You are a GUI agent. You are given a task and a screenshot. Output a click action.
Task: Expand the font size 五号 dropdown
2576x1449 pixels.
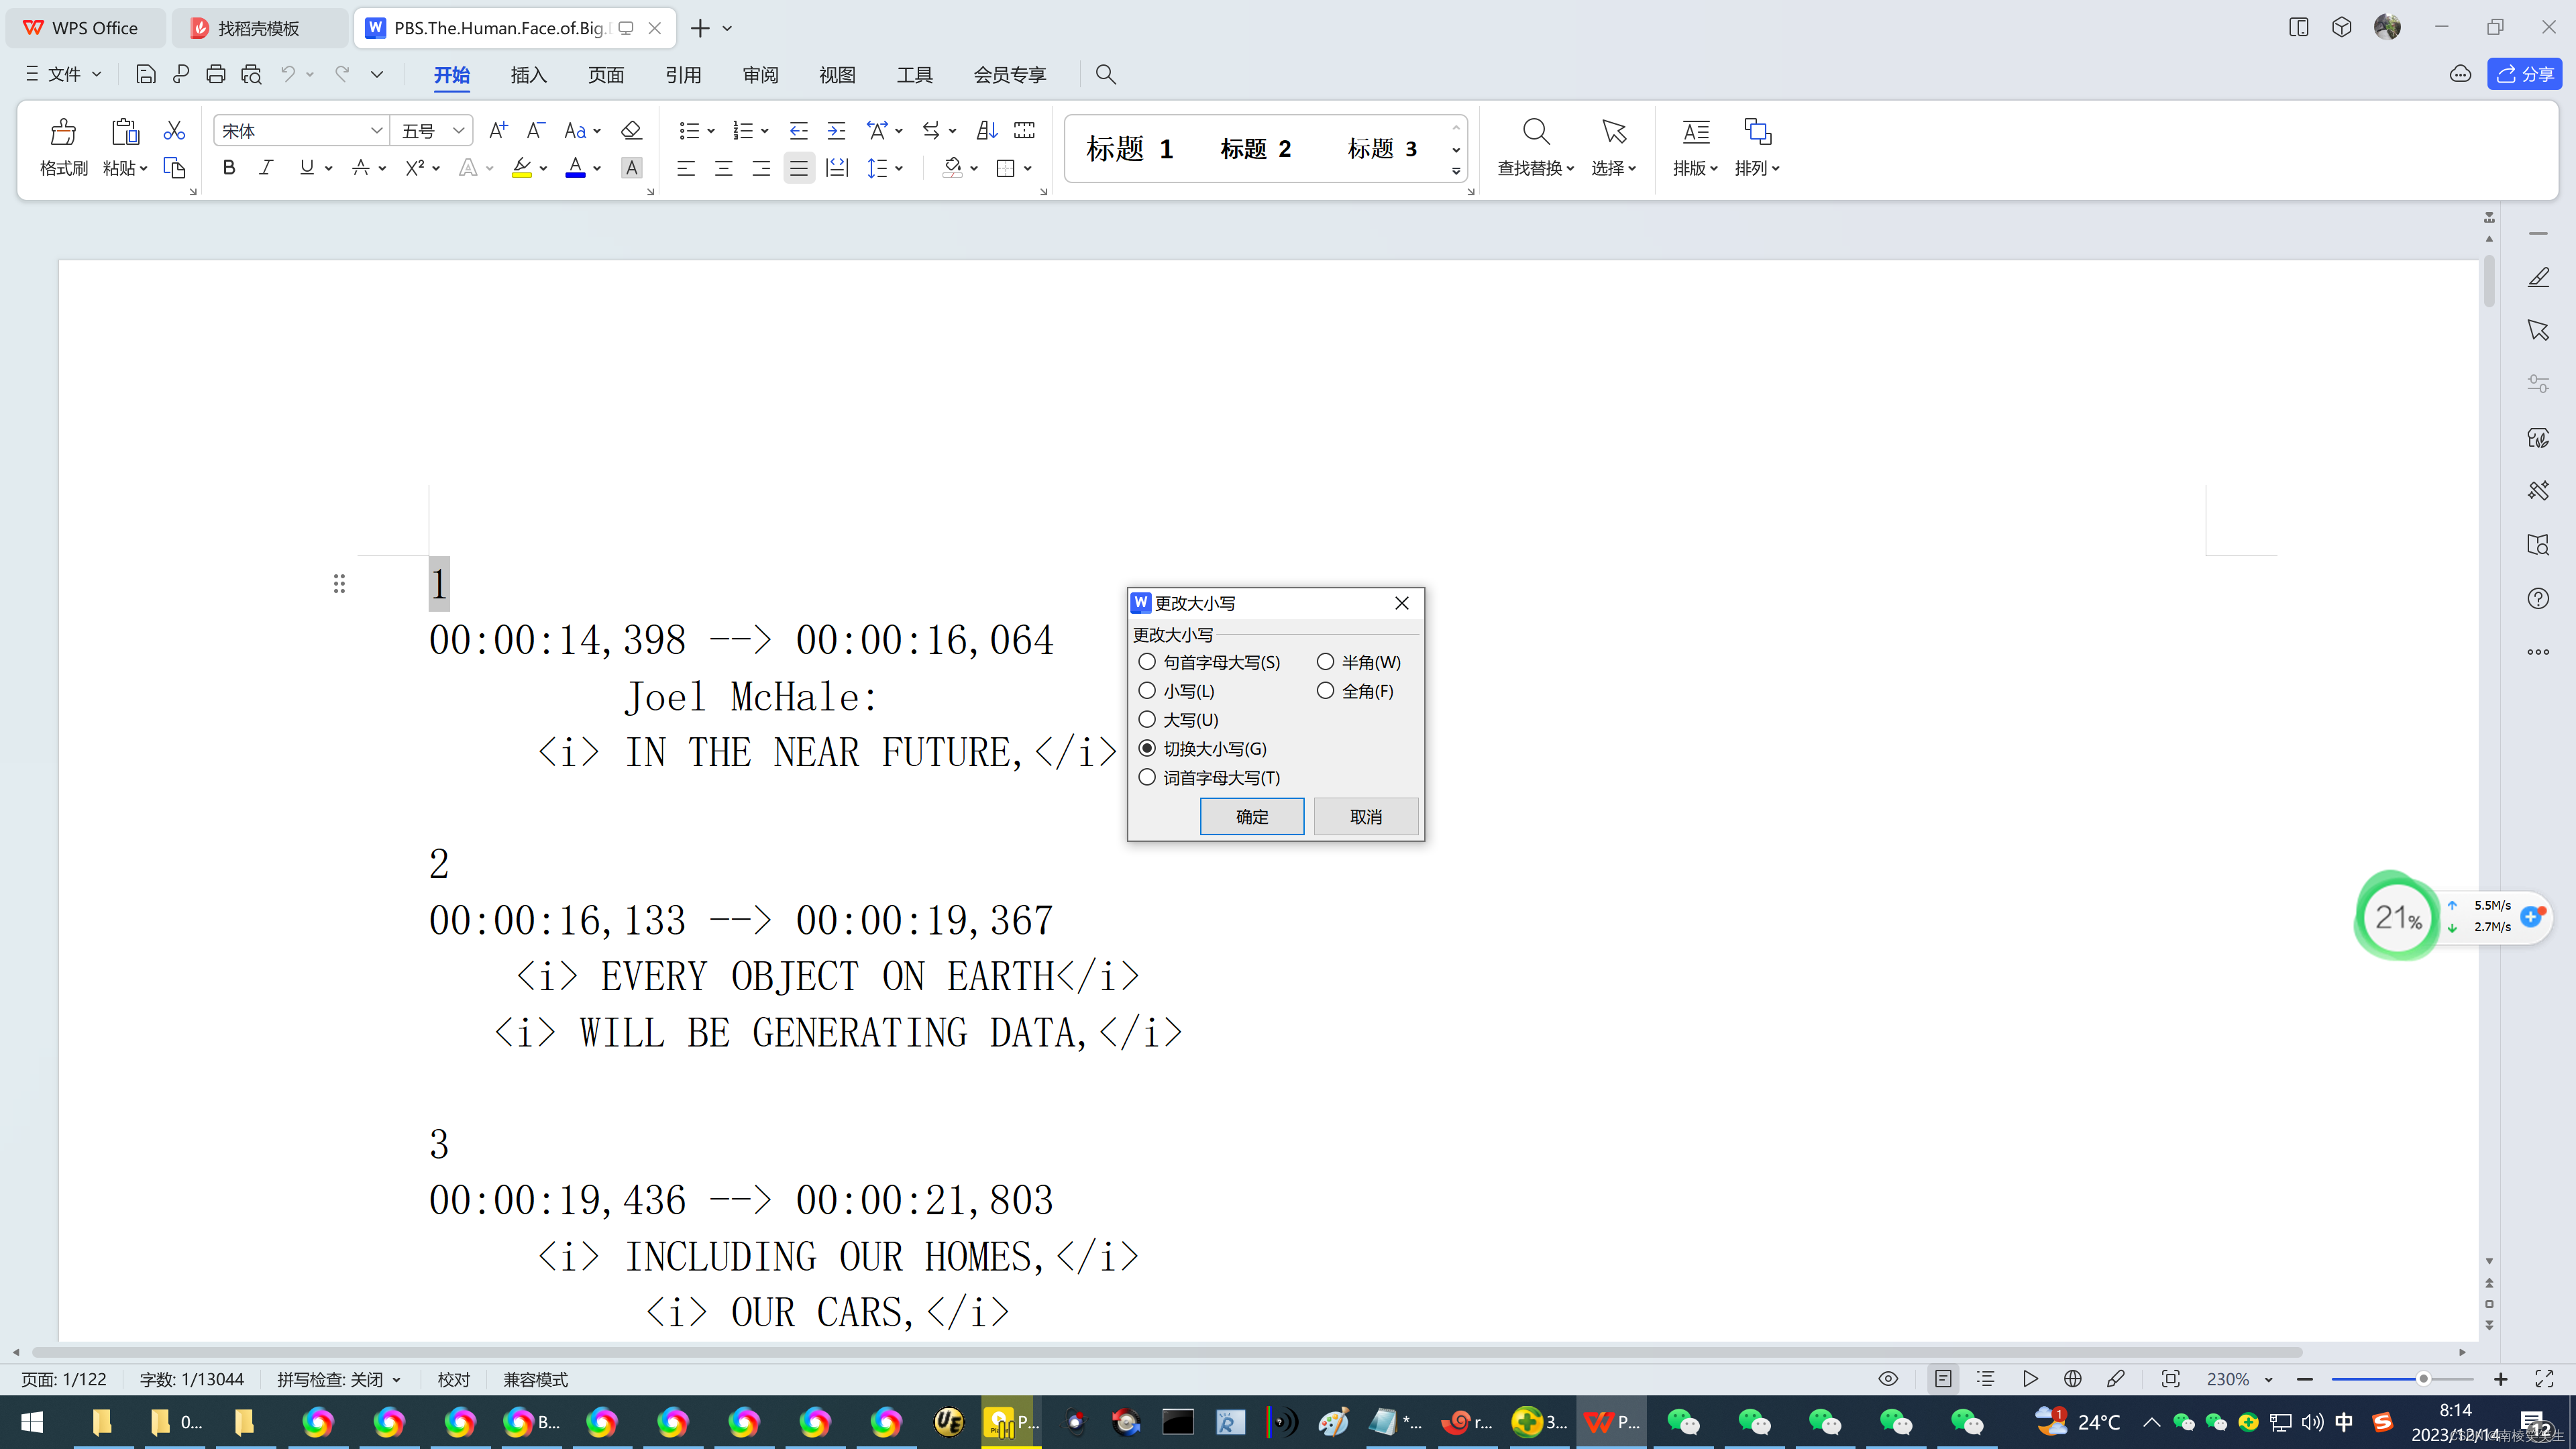pyautogui.click(x=458, y=131)
